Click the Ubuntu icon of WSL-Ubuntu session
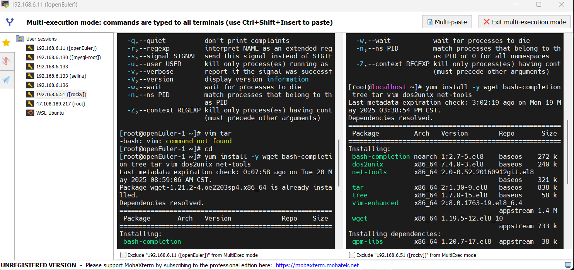 click(x=30, y=113)
